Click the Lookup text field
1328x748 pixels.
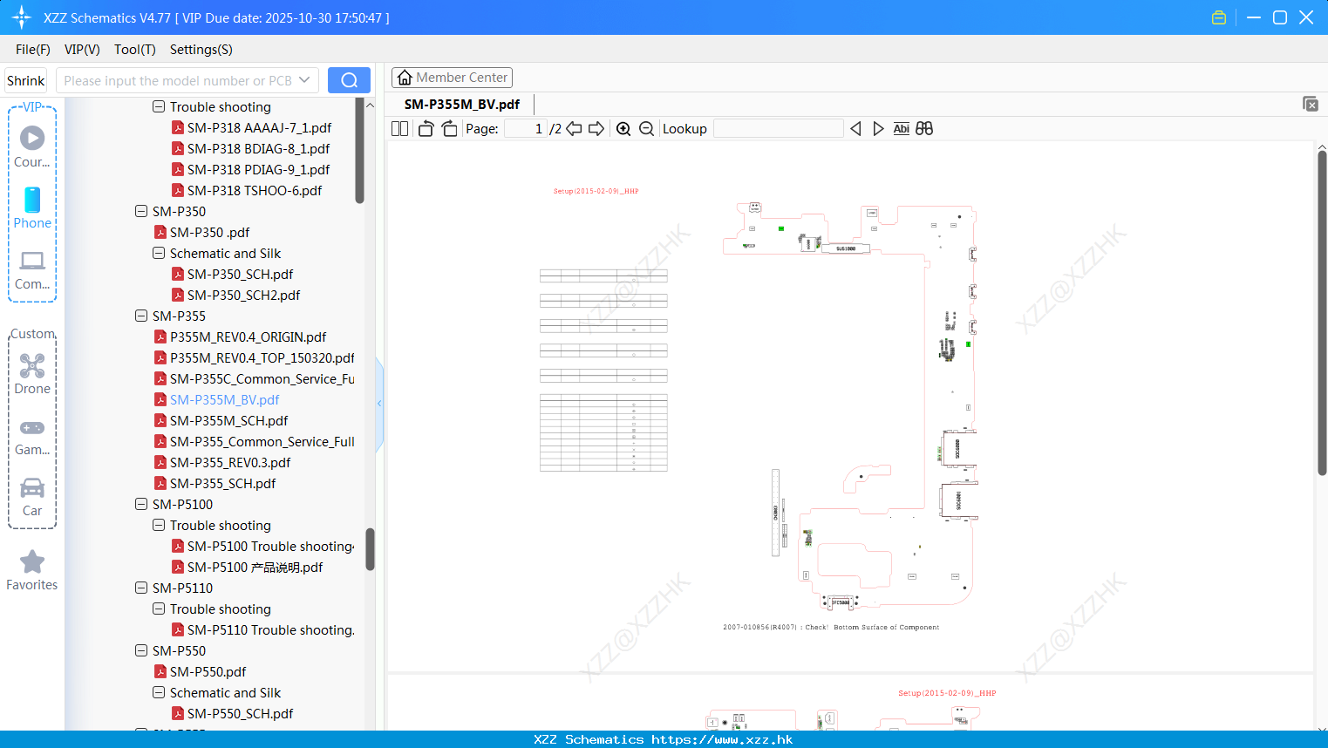(779, 129)
